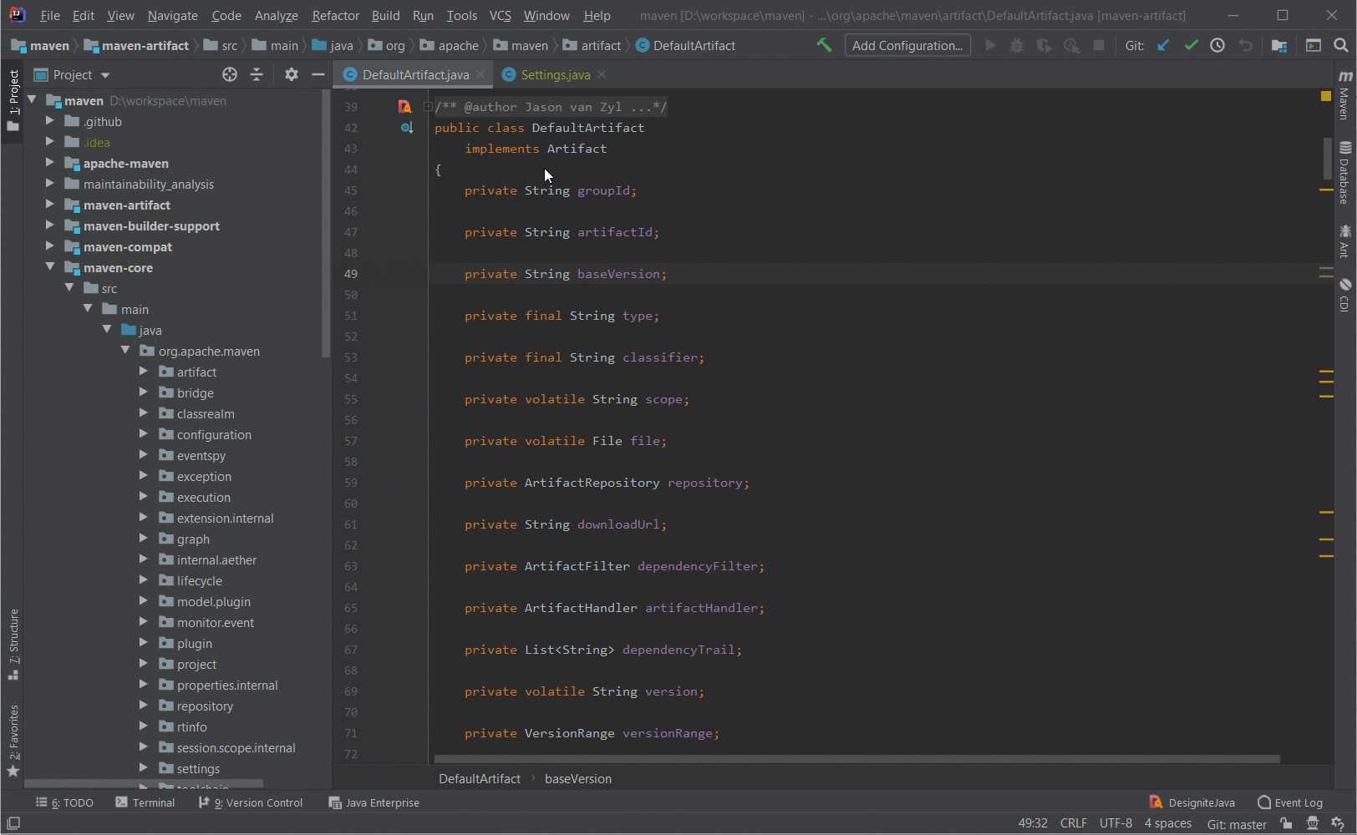1357x835 pixels.
Task: Open the Event Log
Action: [x=1290, y=802]
